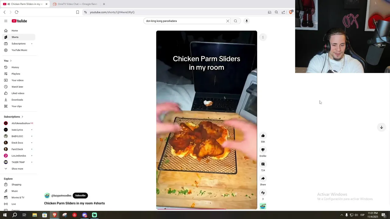Viewport: 390px width, 219px height.
Task: Click browser share icon in address bar
Action: coord(283,12)
